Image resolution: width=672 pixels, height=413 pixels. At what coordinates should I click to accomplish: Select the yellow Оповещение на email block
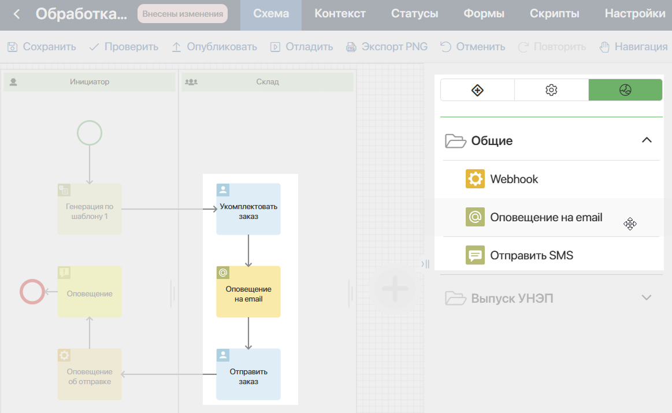tap(248, 292)
